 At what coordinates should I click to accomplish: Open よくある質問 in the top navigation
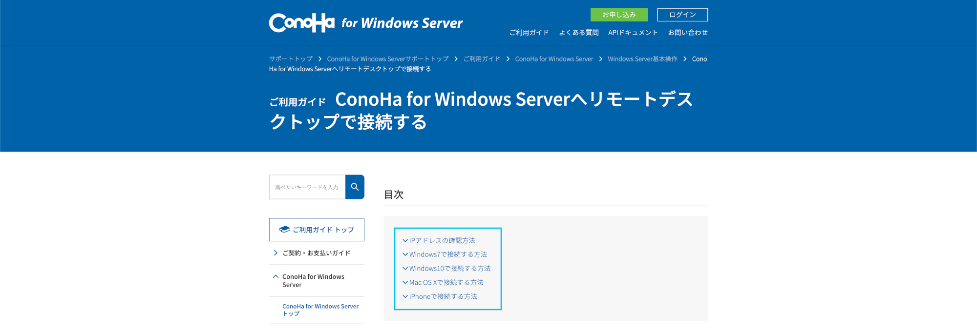(x=578, y=33)
